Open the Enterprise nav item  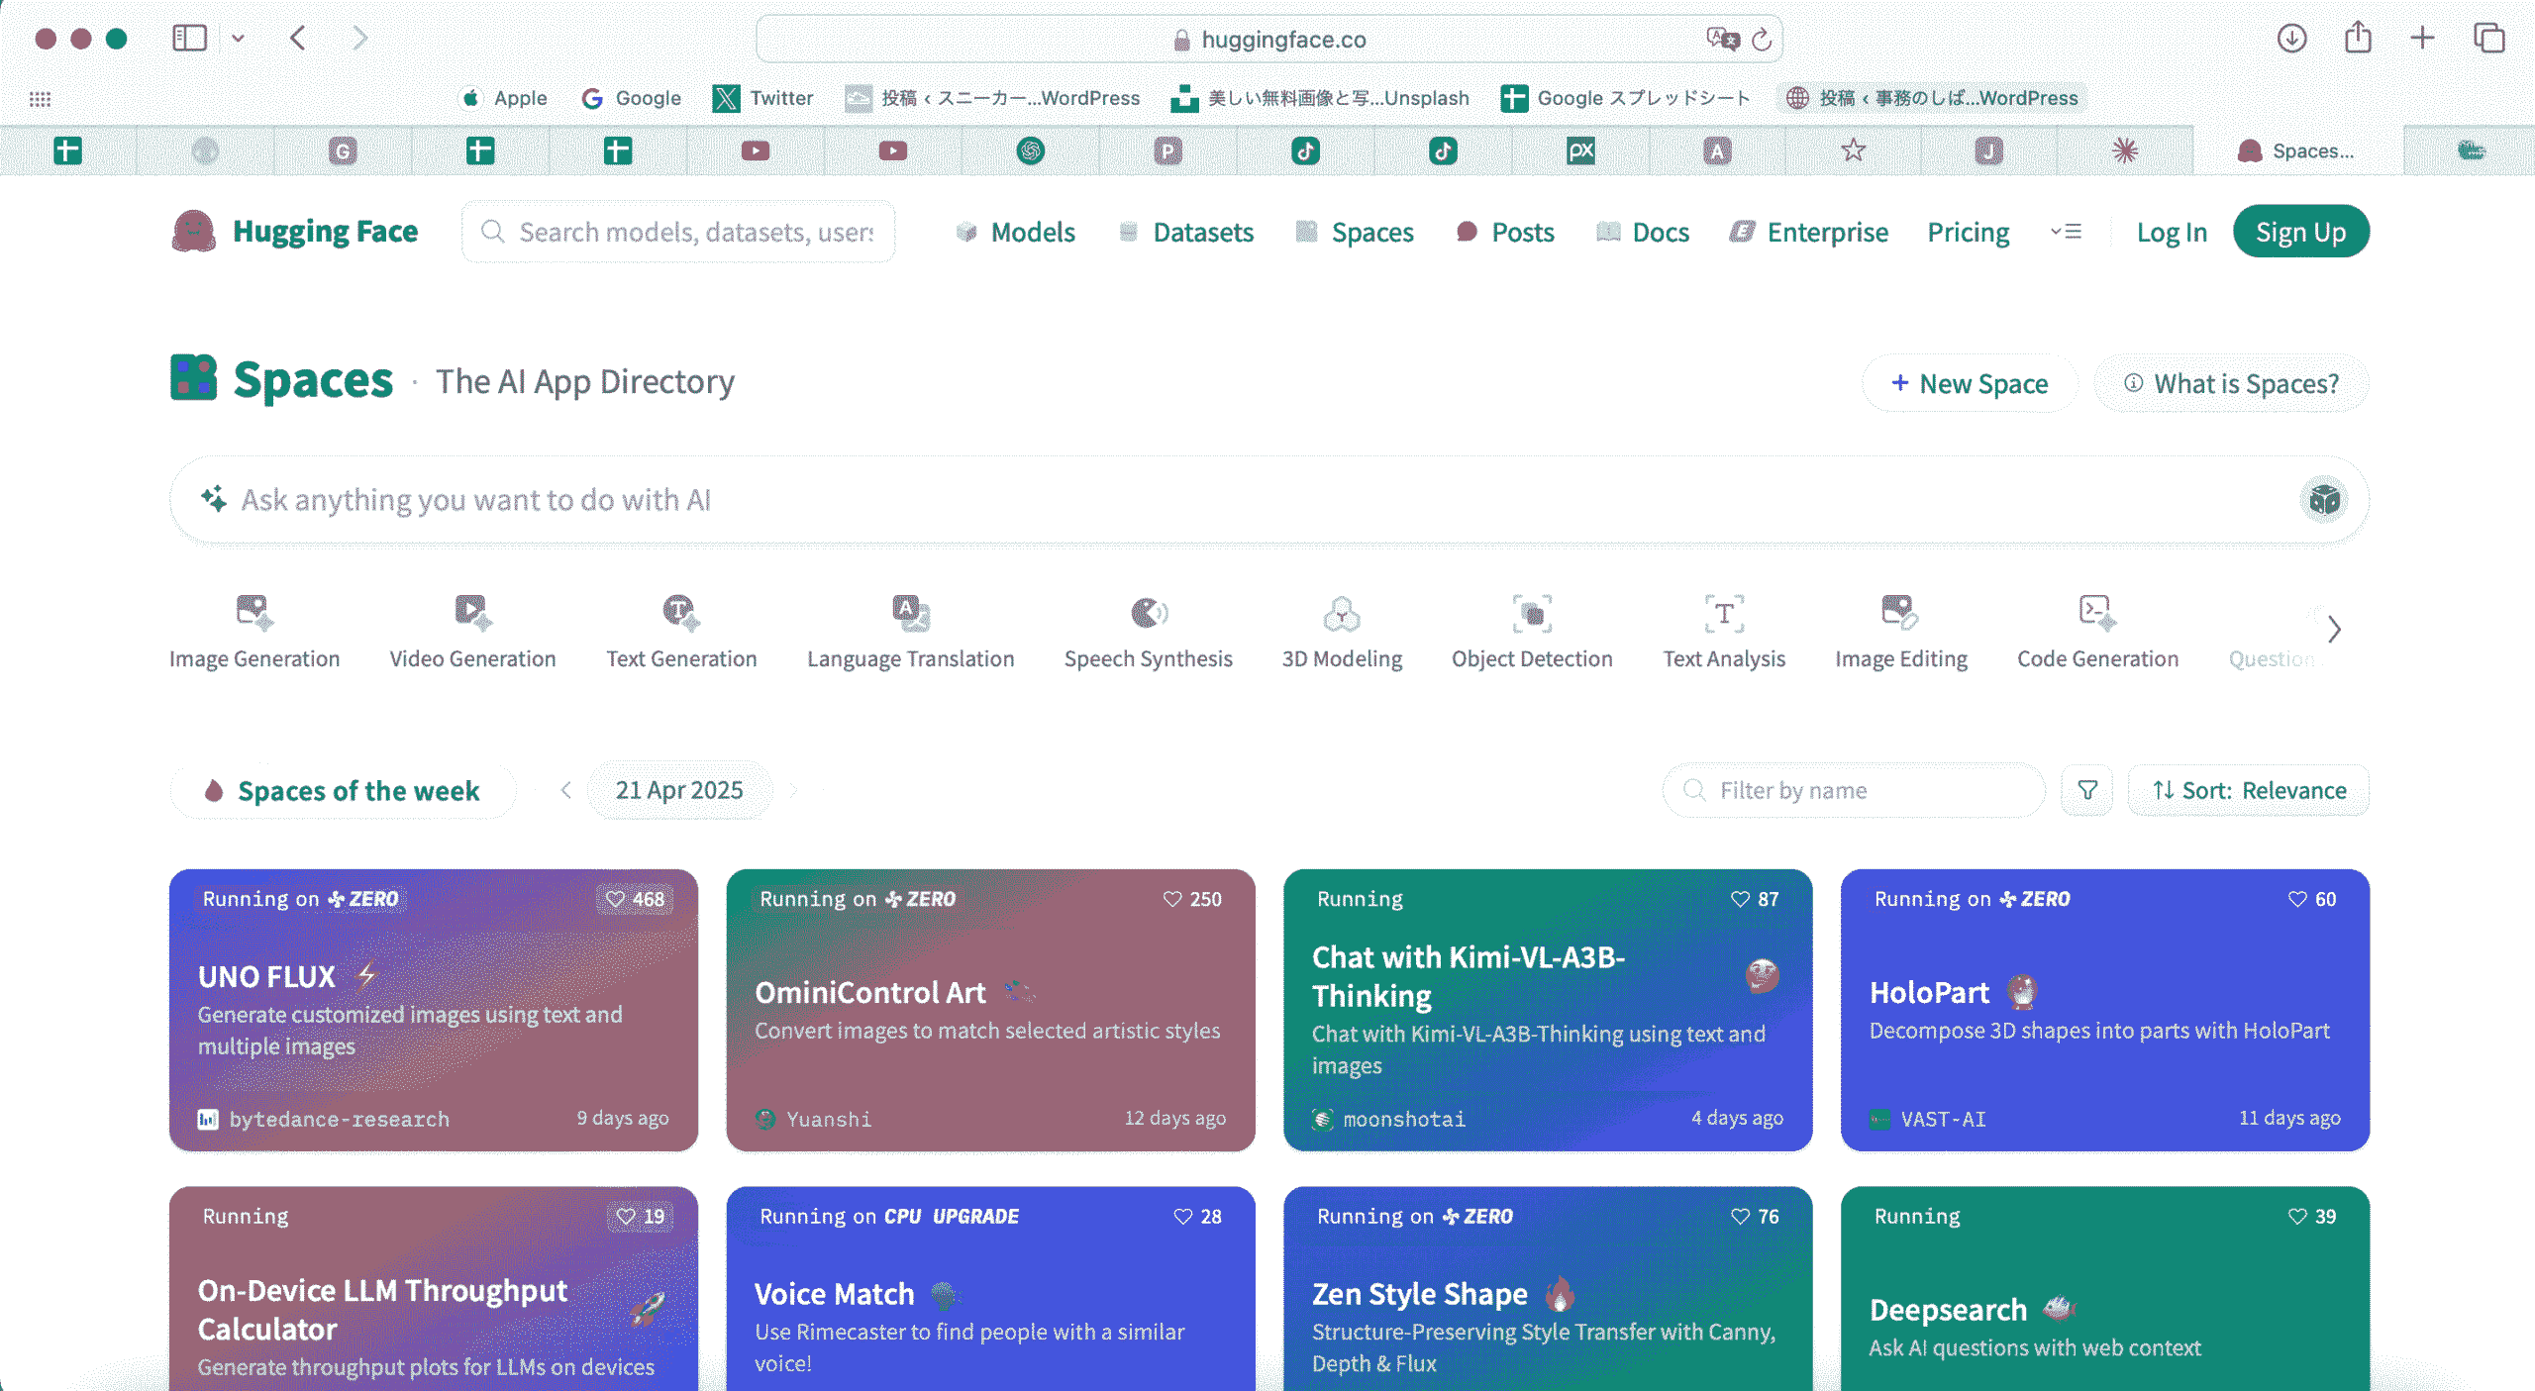coord(1809,232)
